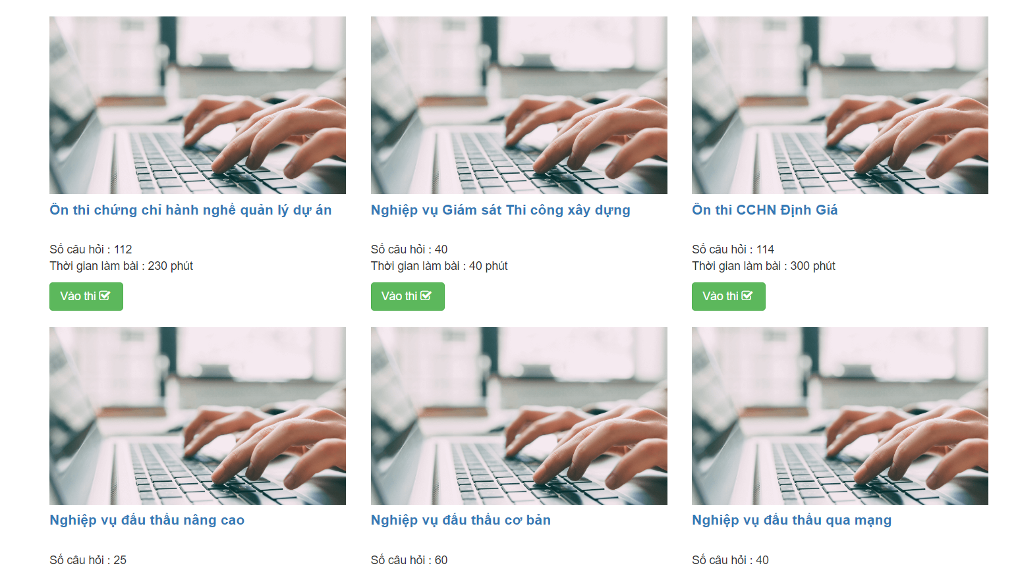Image resolution: width=1018 pixels, height=572 pixels.
Task: Click the đấu thầu nâng cao thumbnail
Action: tap(198, 416)
